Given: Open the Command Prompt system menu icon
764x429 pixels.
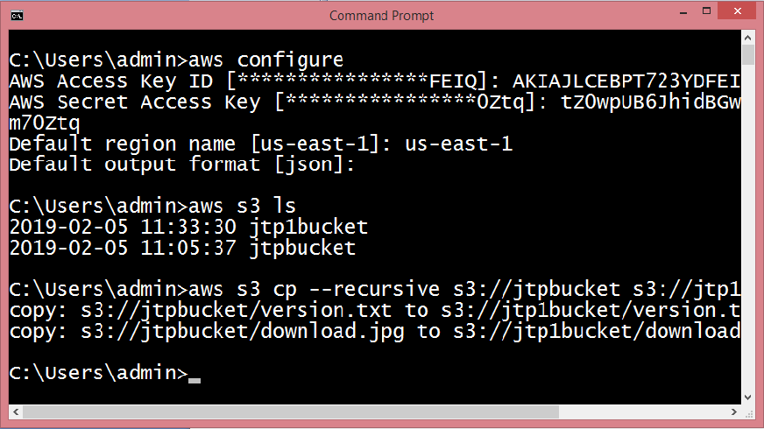Looking at the screenshot, I should (x=17, y=16).
